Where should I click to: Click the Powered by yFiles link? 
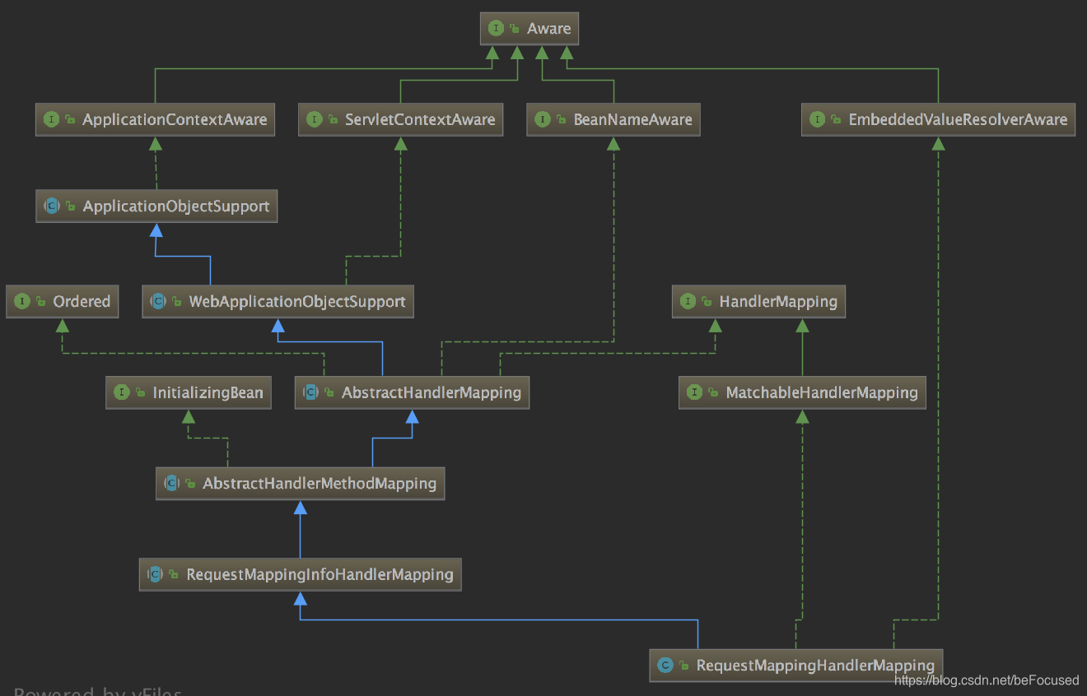pos(97,691)
